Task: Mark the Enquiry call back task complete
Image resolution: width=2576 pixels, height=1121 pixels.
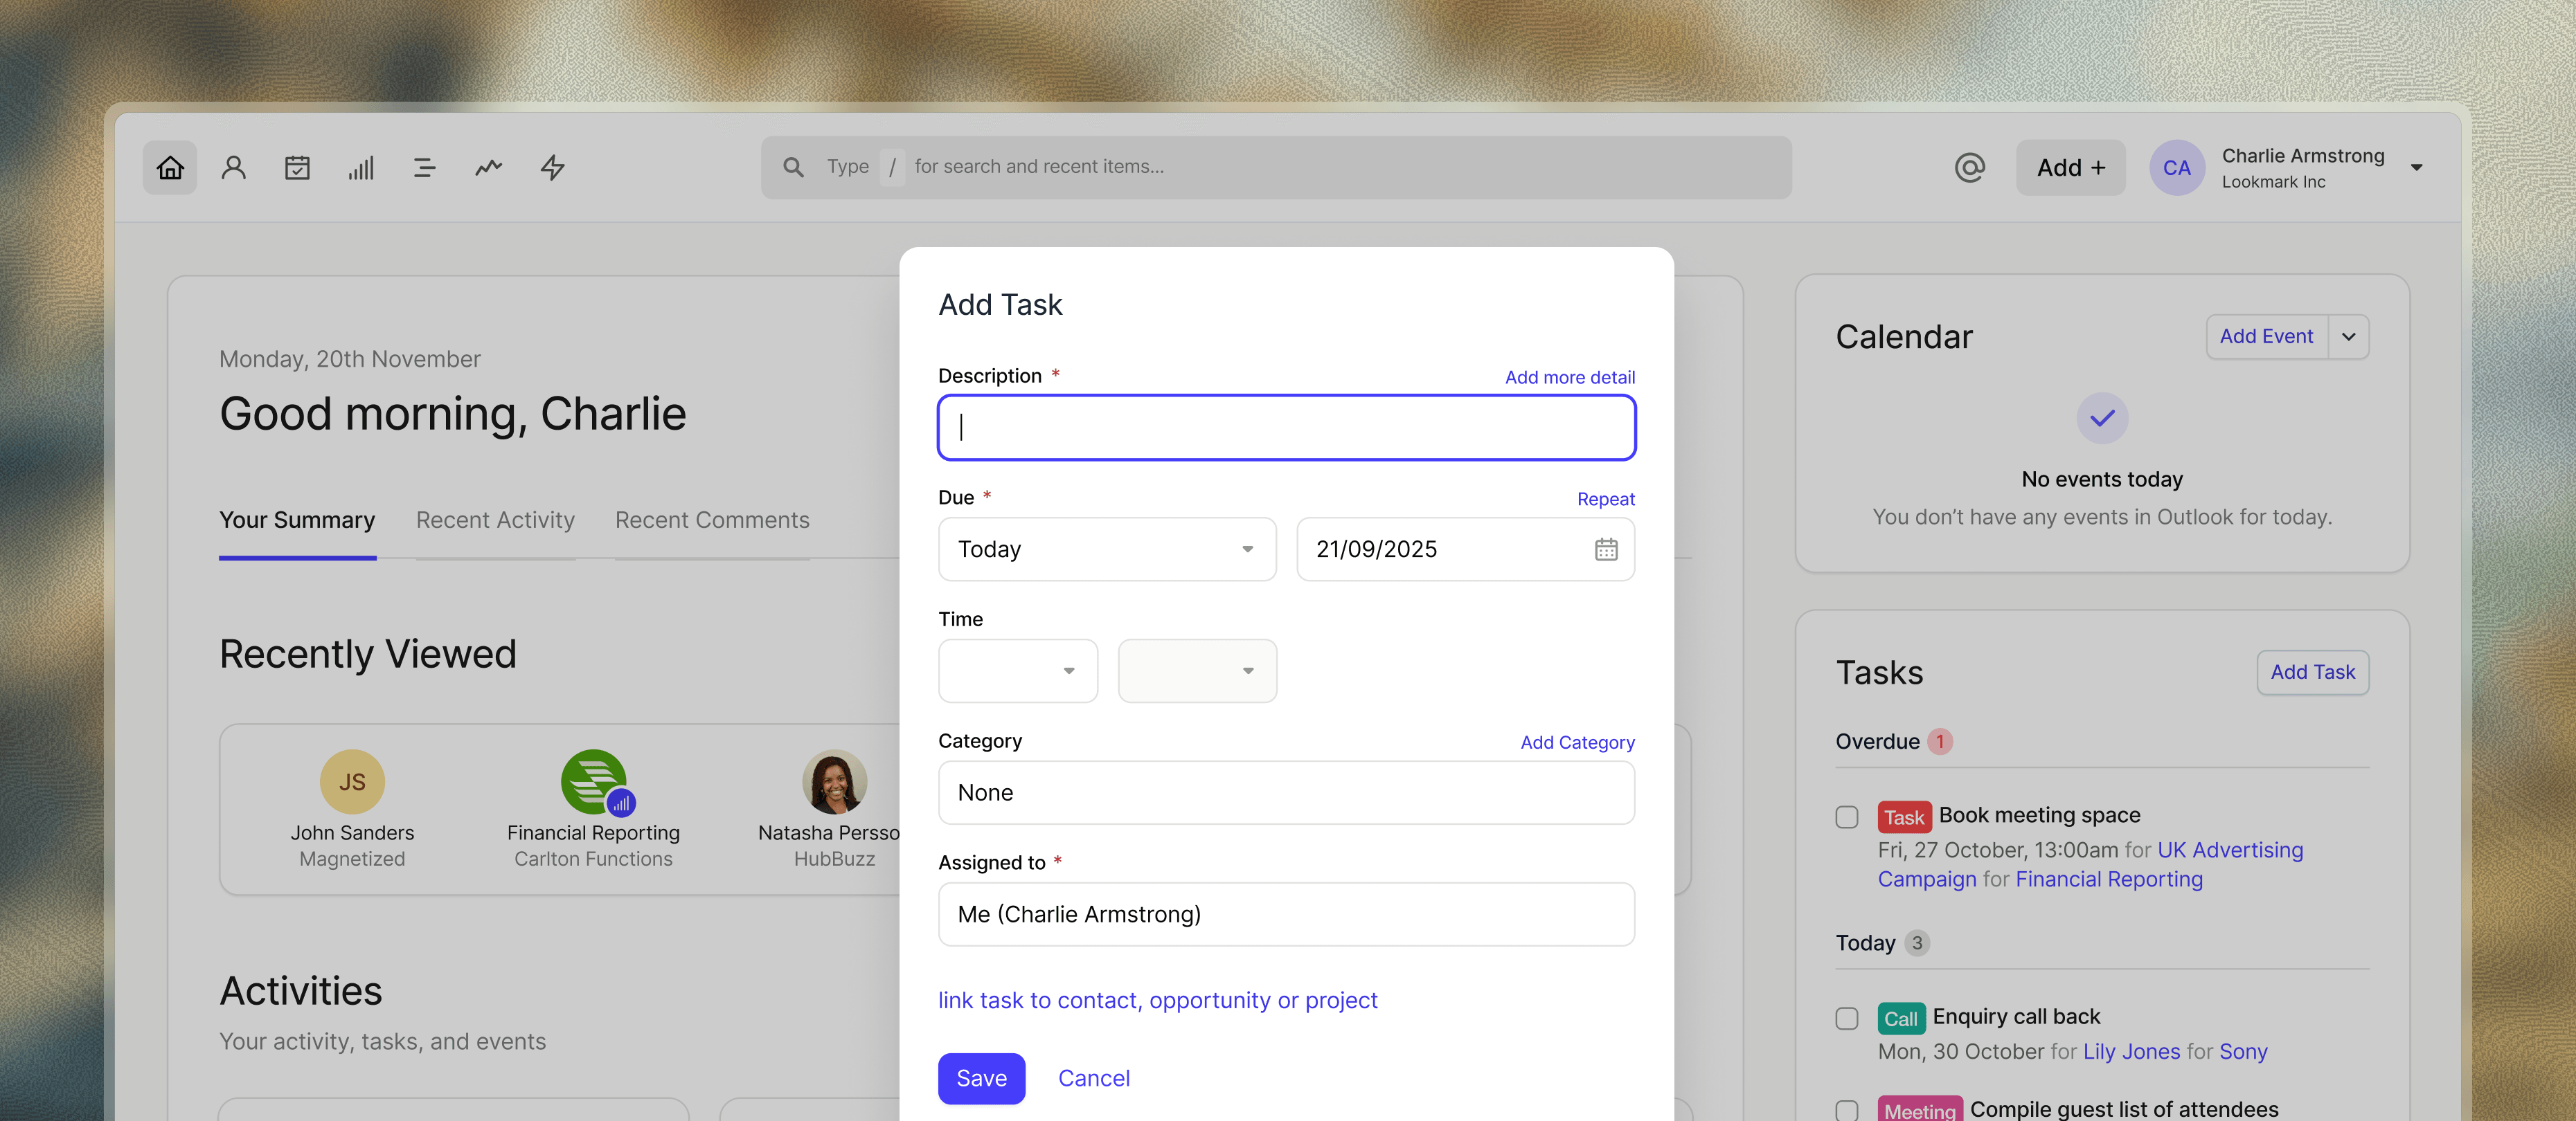Action: (1846, 1018)
